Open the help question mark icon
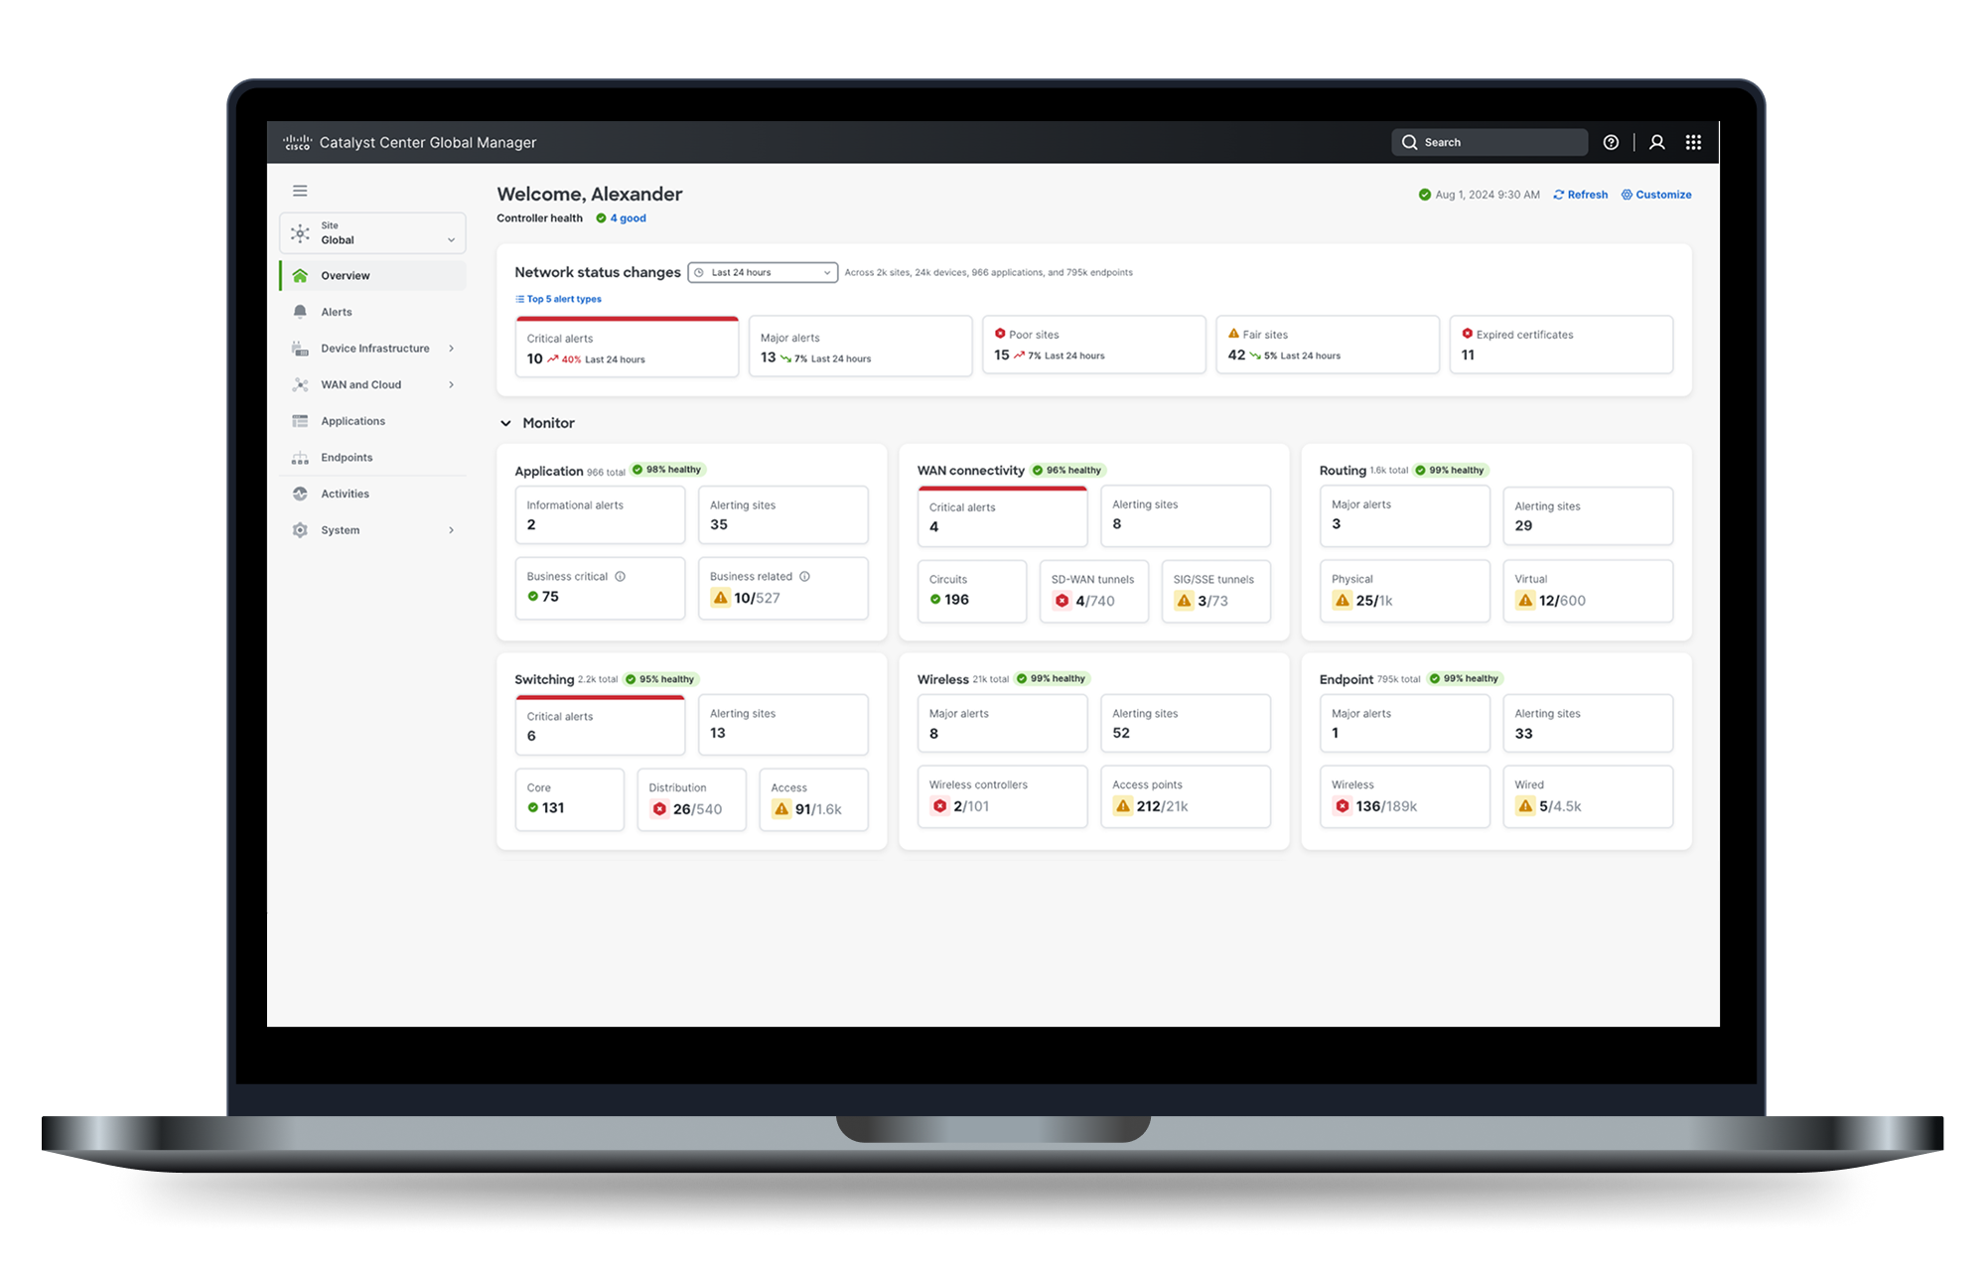Screen dimensions: 1986x1273 coord(1611,143)
